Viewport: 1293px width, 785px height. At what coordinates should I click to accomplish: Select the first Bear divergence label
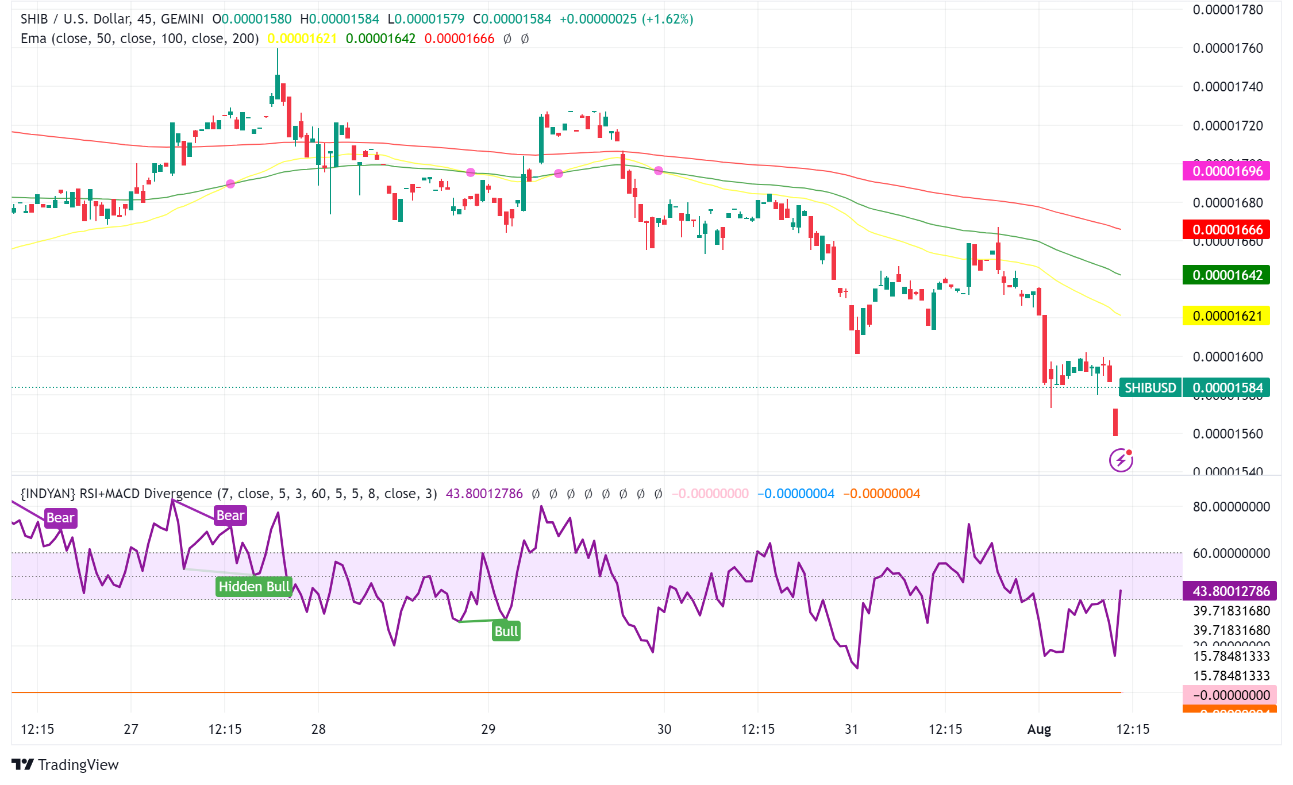coord(60,518)
